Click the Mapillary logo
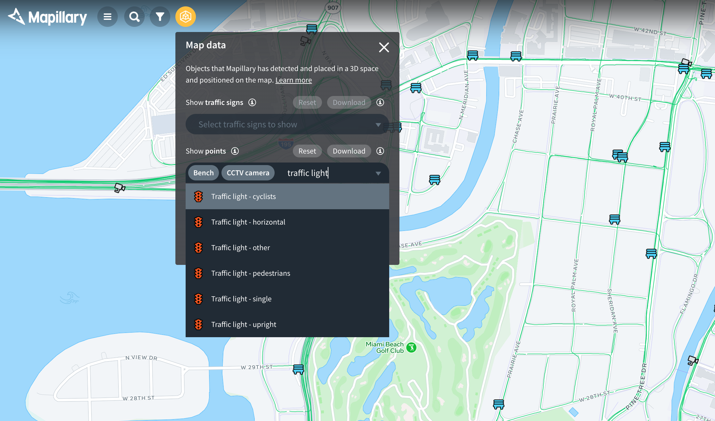This screenshot has width=715, height=421. [x=47, y=17]
